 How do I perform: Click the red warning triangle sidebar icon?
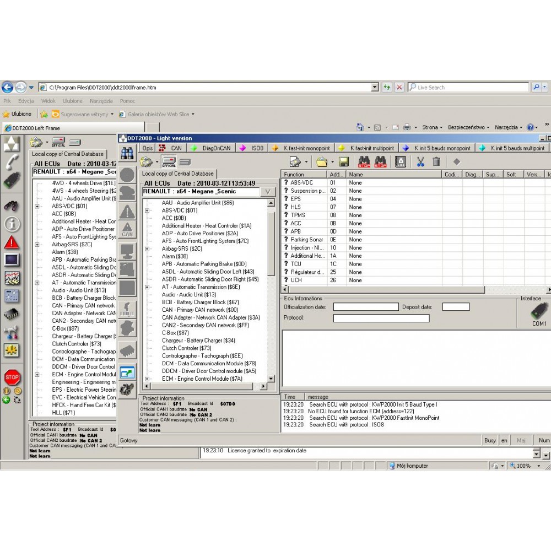[x=12, y=242]
